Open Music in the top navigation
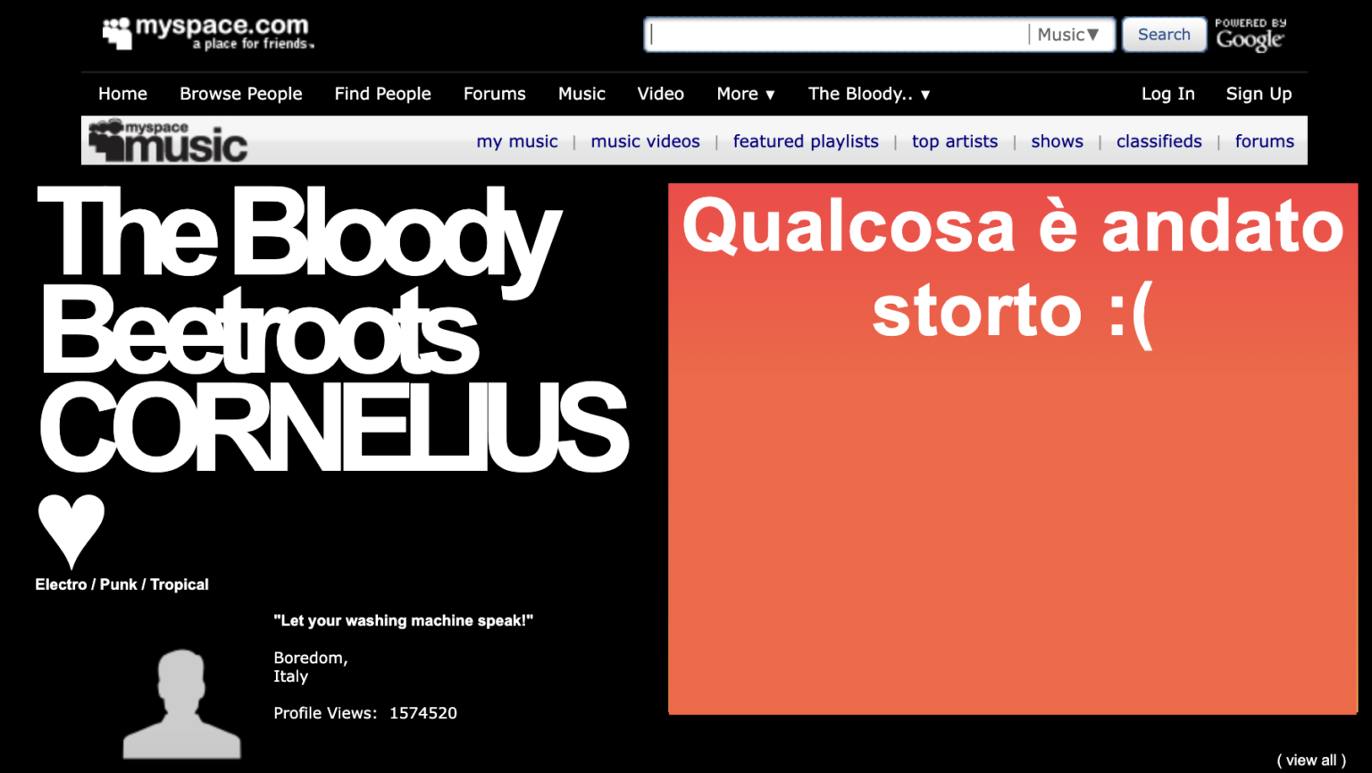Image resolution: width=1372 pixels, height=773 pixels. point(581,94)
